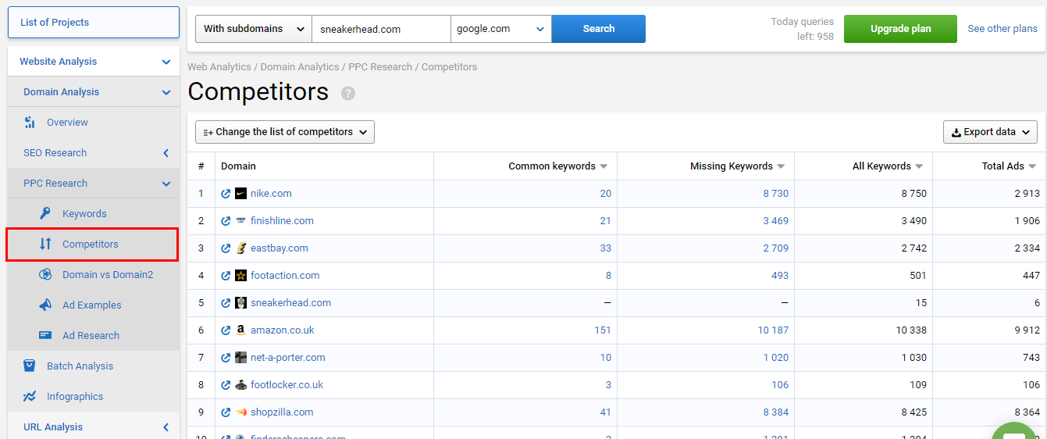Open PPC Research breadcrumb link
The image size is (1047, 439).
pos(380,67)
